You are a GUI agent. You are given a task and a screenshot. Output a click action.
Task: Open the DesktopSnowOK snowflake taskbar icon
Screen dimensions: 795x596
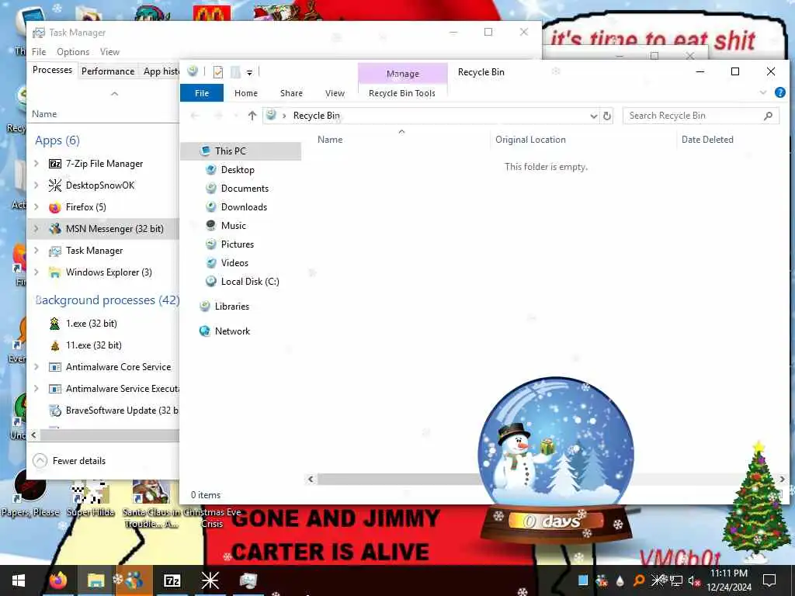210,580
